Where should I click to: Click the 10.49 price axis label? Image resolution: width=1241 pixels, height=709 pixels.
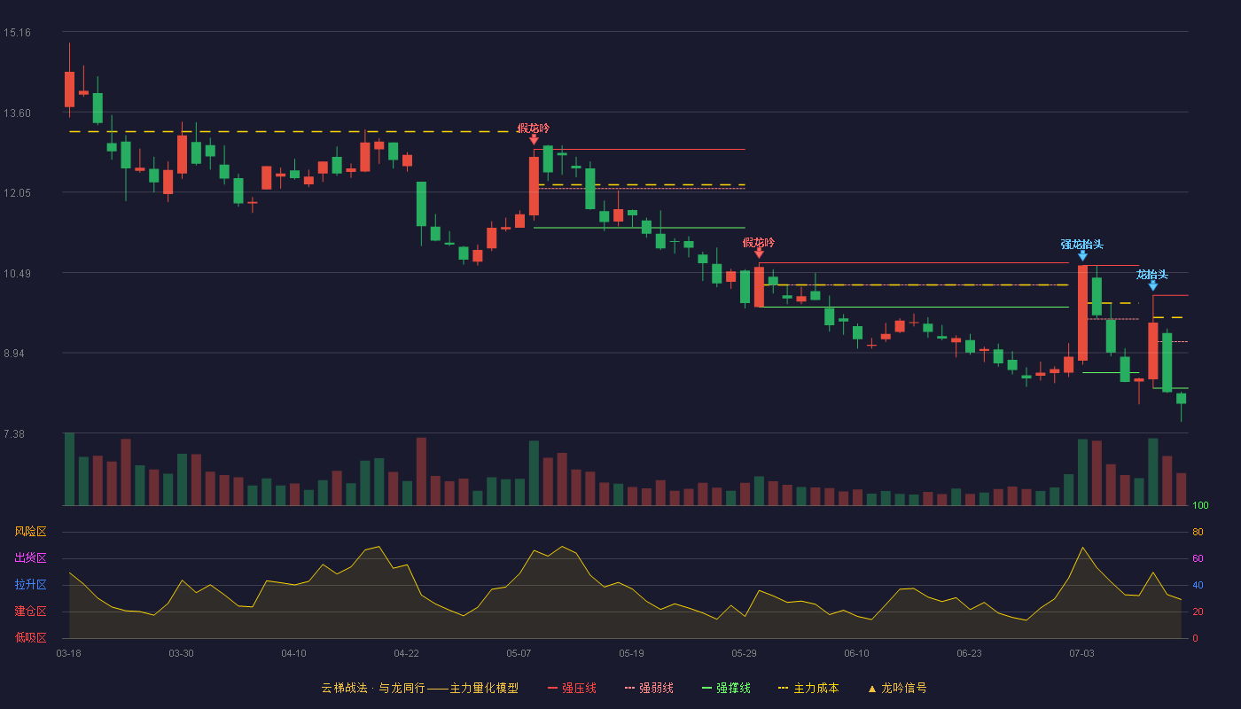[x=17, y=274]
